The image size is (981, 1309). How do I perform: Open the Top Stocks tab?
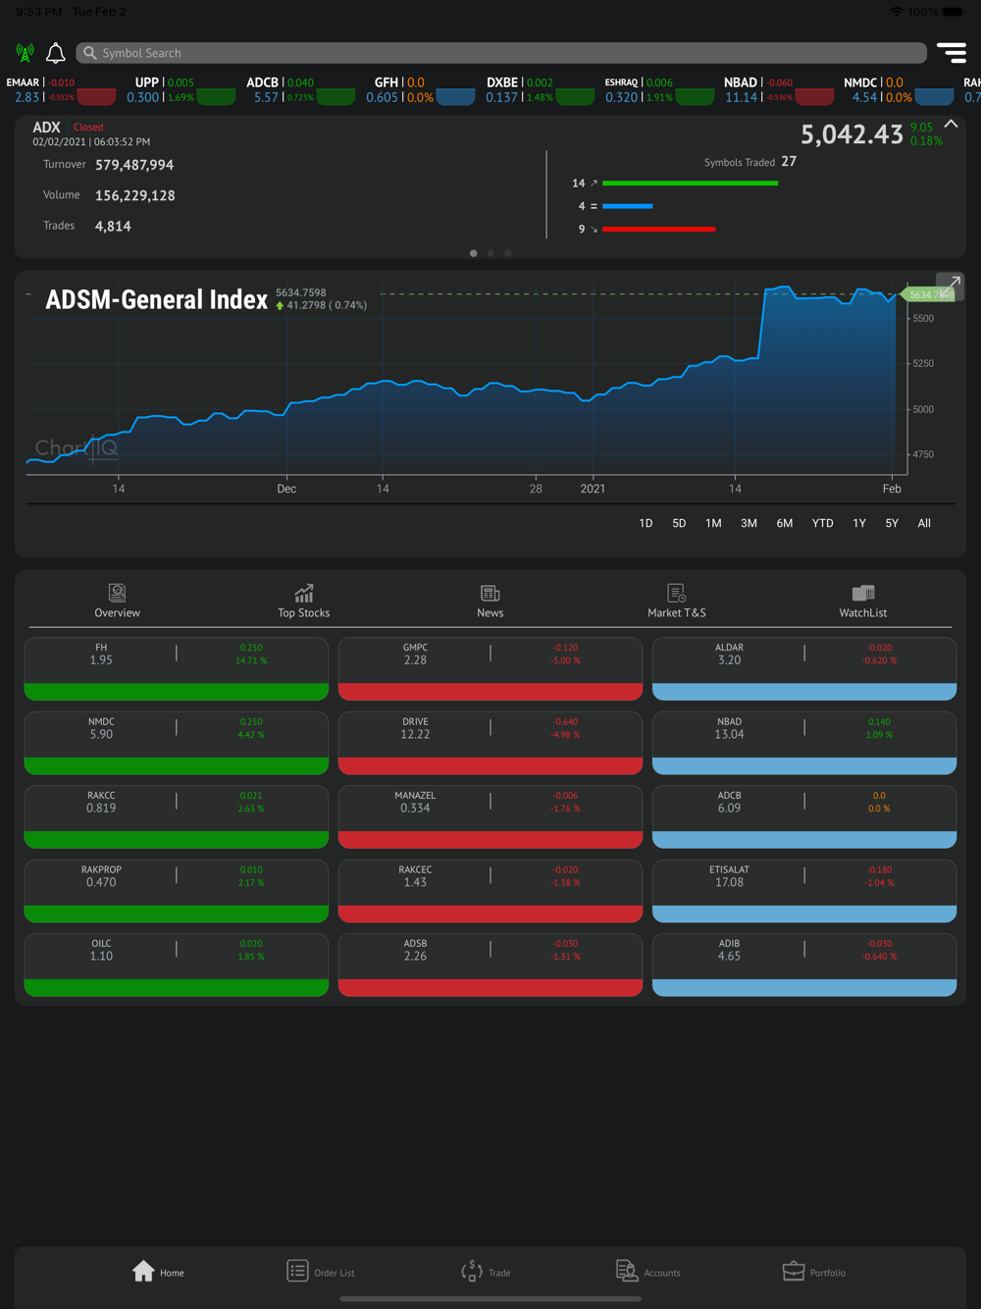tap(304, 602)
